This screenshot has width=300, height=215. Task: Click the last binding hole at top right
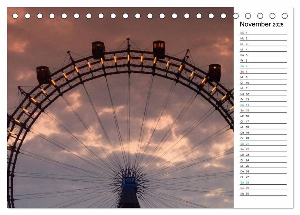click(285, 16)
